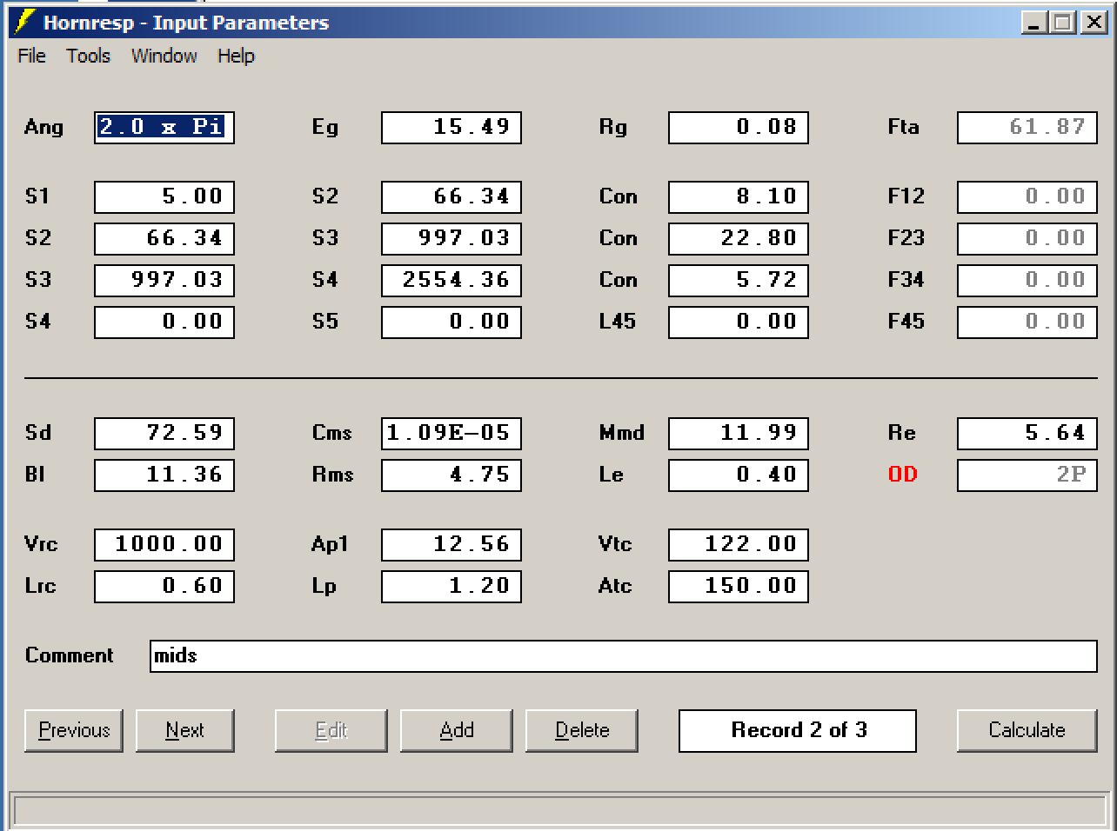
Task: Click the Mmd field with 11.99
Action: [739, 433]
